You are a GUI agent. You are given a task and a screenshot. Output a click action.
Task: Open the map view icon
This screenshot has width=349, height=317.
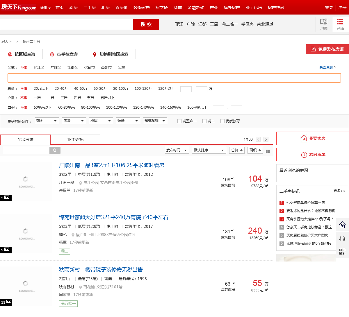click(324, 24)
